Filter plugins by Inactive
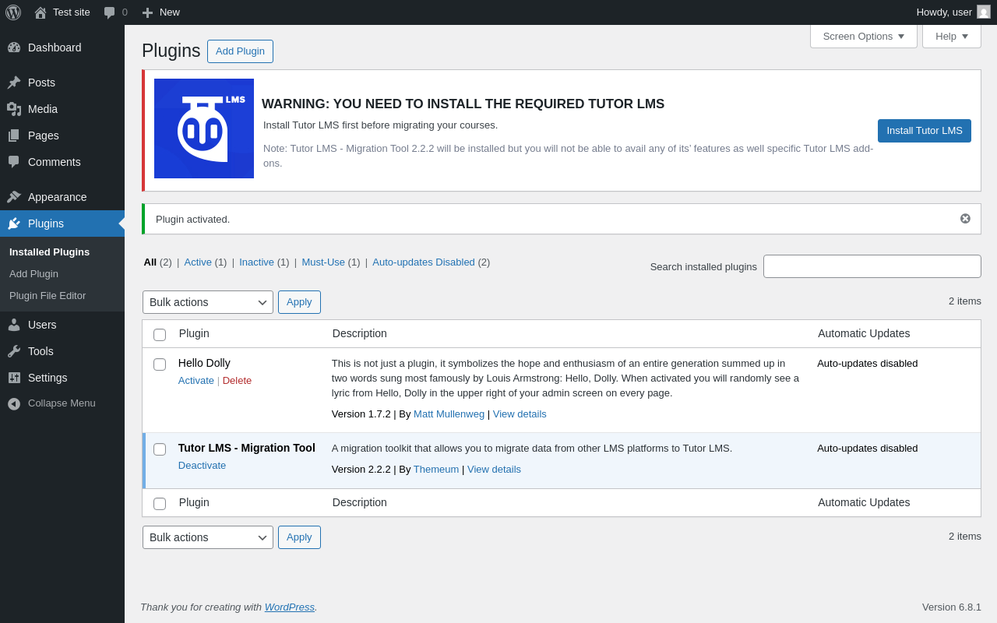 click(x=256, y=262)
